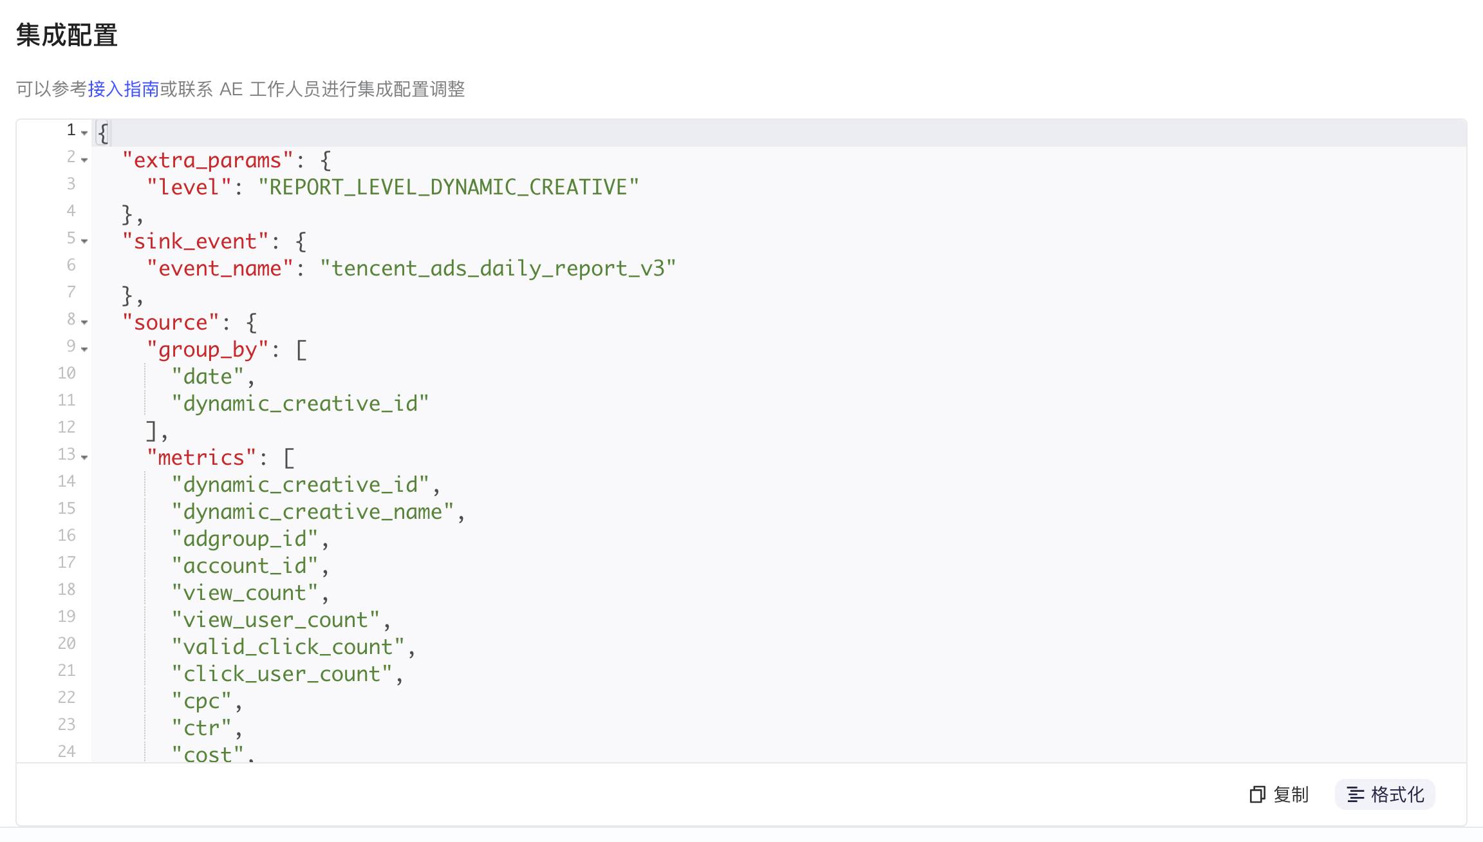Click "dynamic_creative_id" on line 11

point(300,403)
